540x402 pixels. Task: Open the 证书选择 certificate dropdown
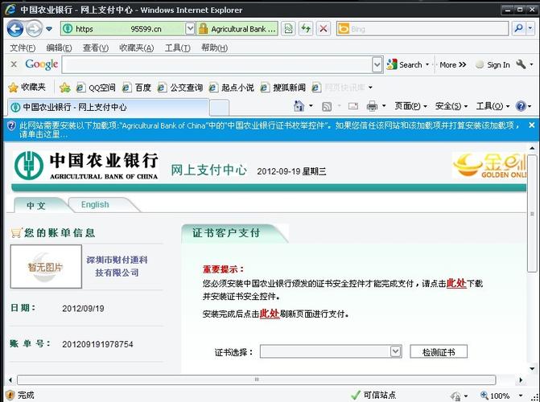coord(331,351)
